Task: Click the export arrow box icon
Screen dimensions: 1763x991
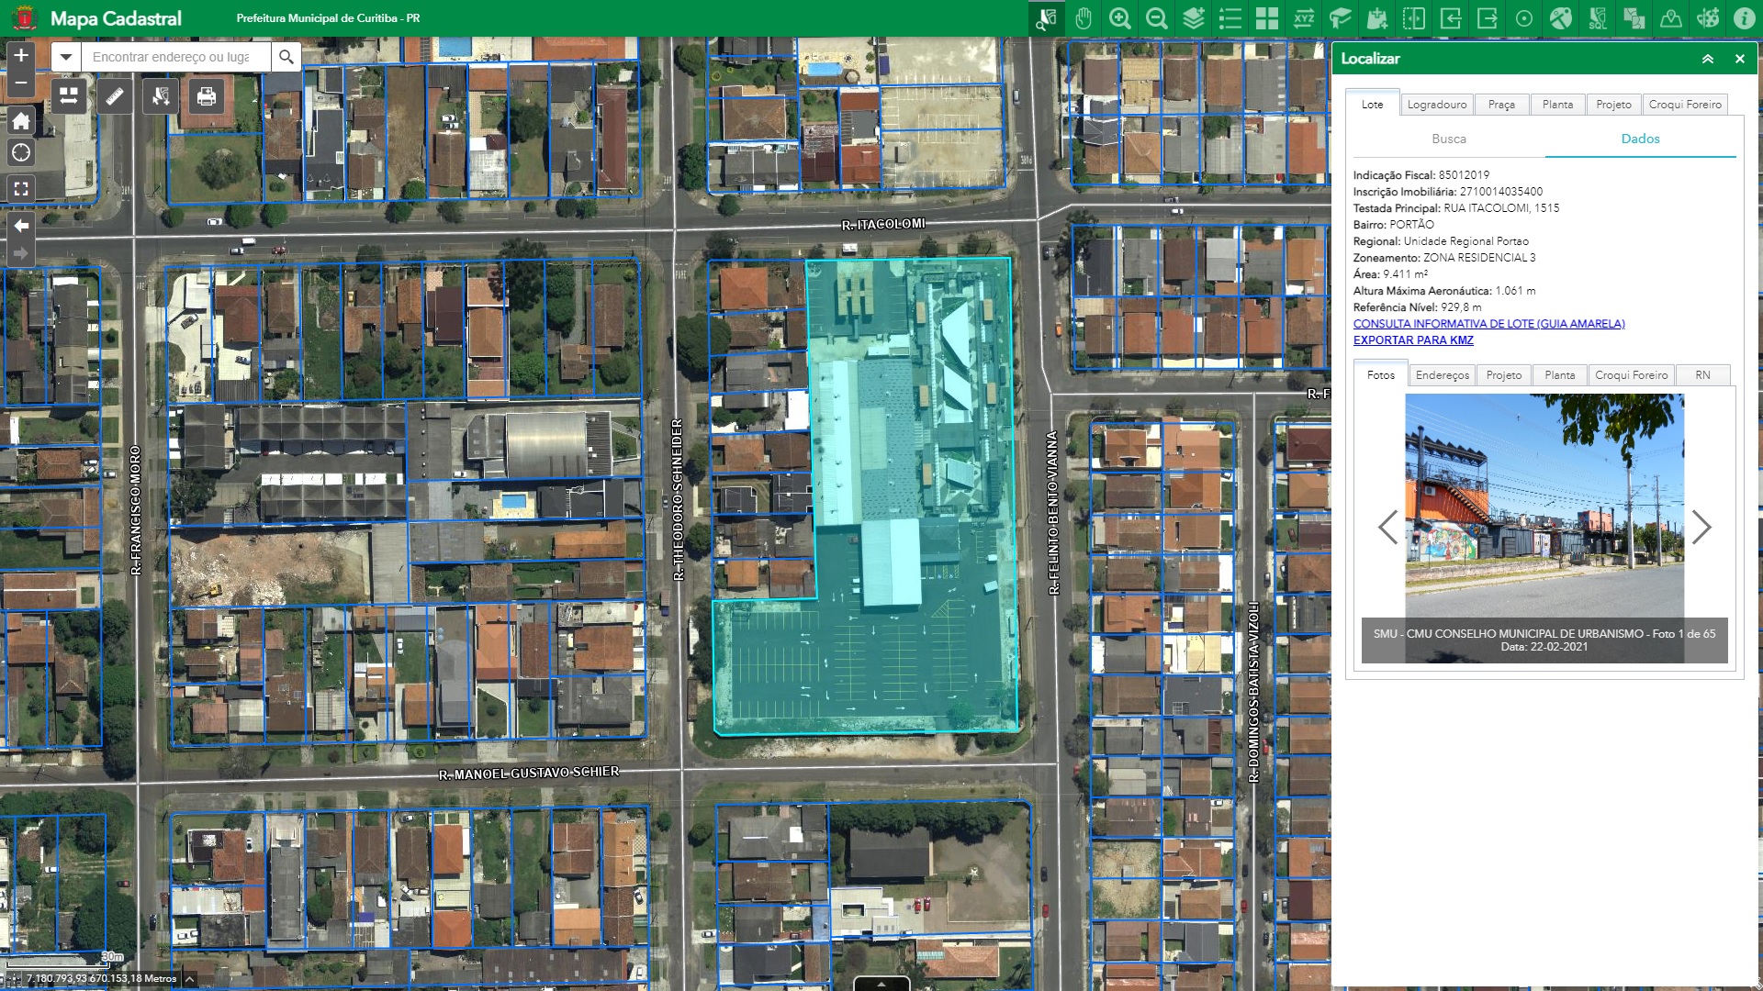Action: 1488,18
